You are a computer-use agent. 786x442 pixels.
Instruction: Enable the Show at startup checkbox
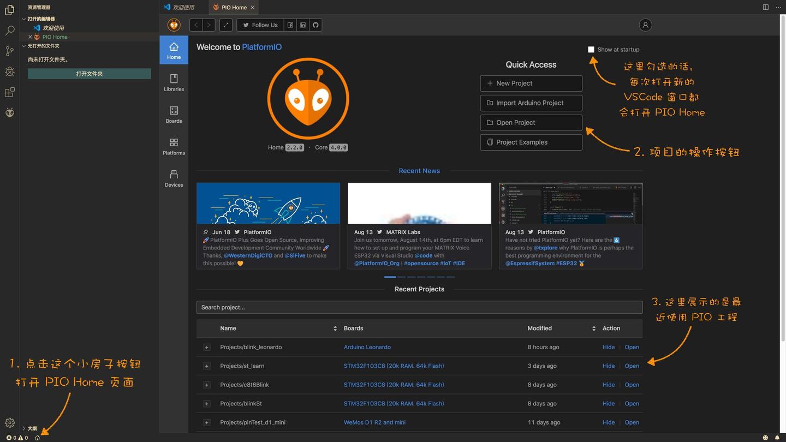click(x=591, y=49)
